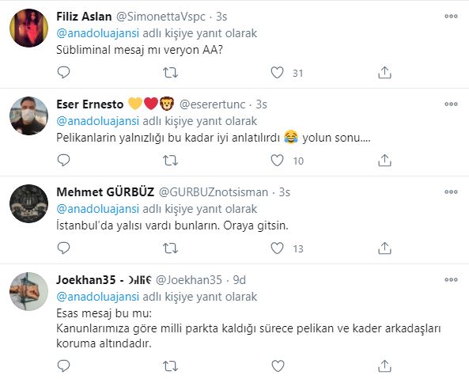Retweet Joekhan35's tweet
The width and height of the screenshot is (469, 379).
click(170, 366)
